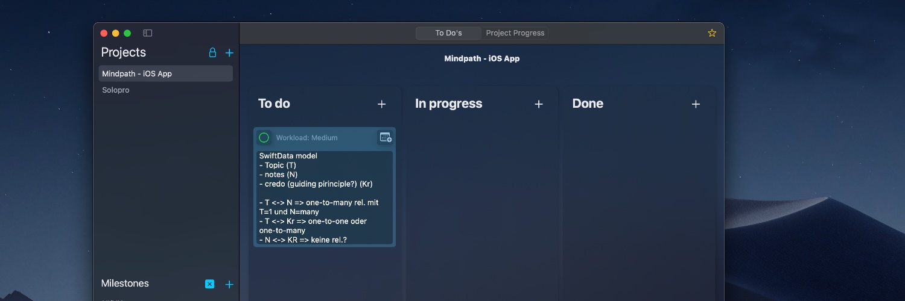Add a new milestone with plus icon
The height and width of the screenshot is (301, 905).
[229, 284]
